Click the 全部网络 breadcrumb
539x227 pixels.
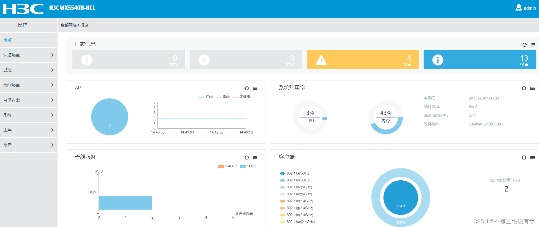coord(69,25)
